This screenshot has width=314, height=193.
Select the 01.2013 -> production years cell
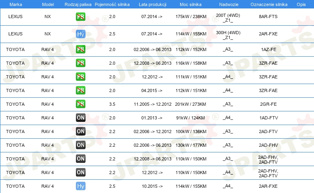[x=152, y=118]
